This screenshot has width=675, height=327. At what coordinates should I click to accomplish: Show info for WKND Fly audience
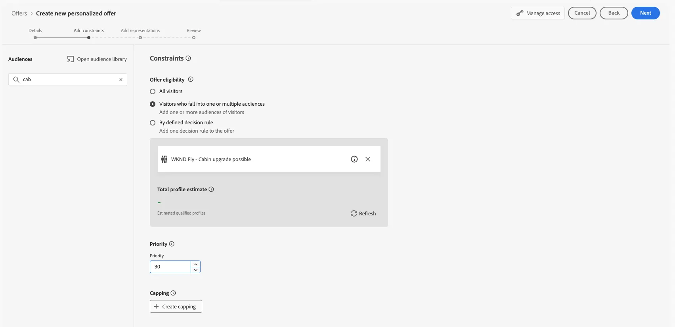(x=354, y=159)
